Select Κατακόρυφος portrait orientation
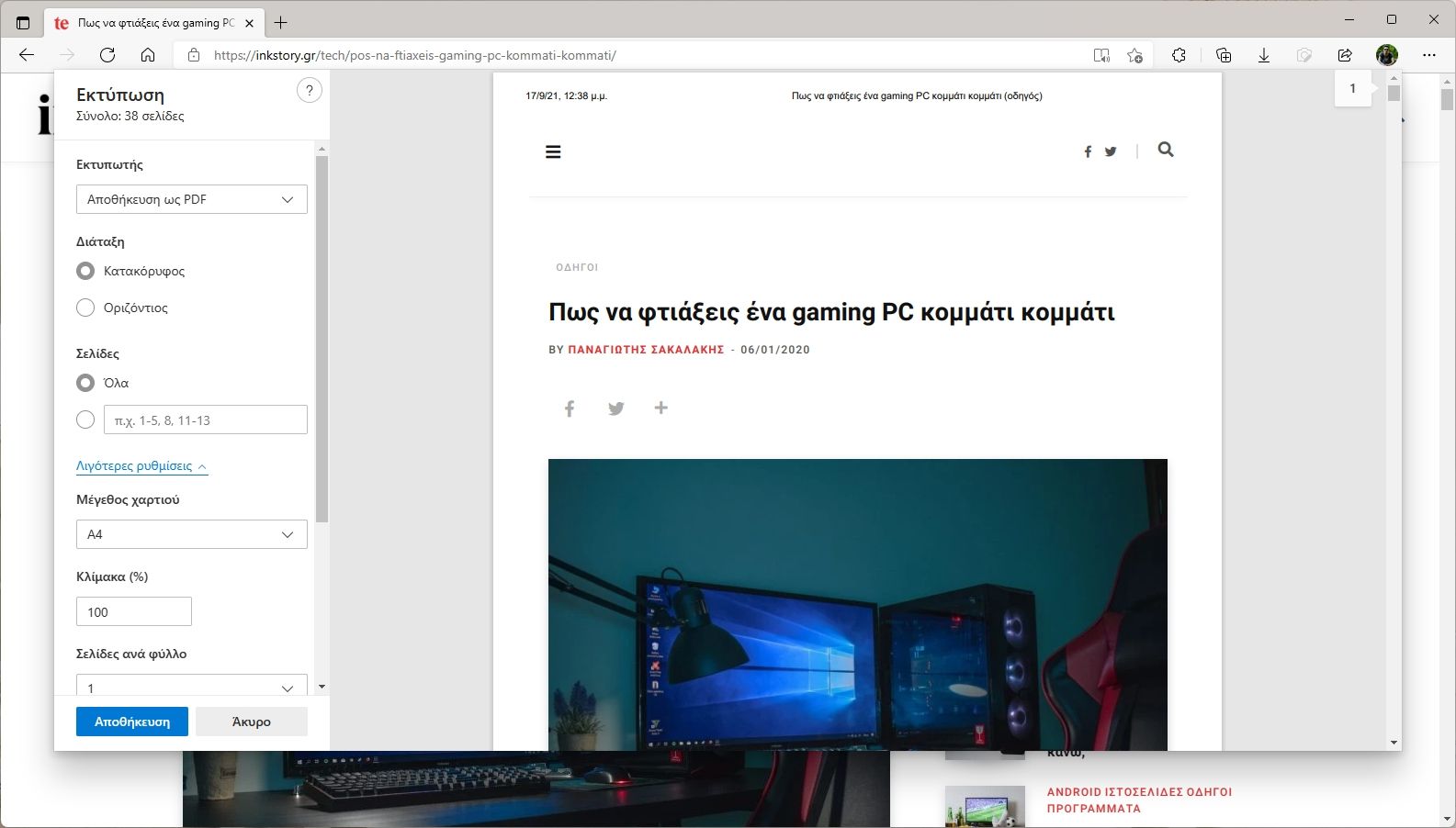Viewport: 1456px width, 828px height. pos(85,271)
